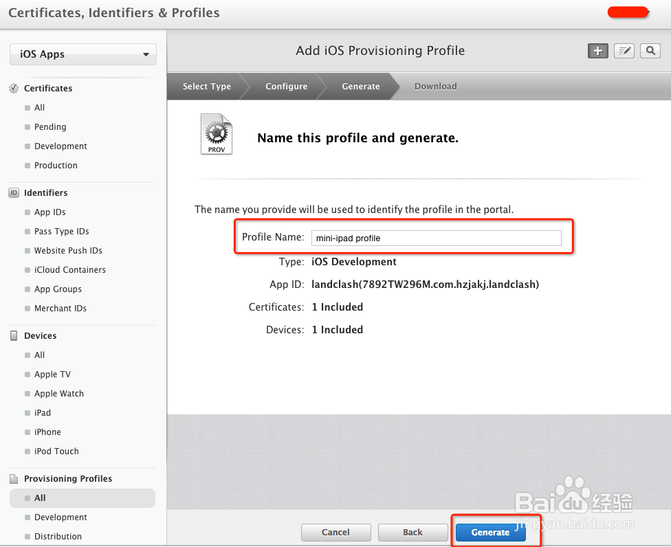Click the blue Generate button
The width and height of the screenshot is (671, 547).
coord(490,533)
